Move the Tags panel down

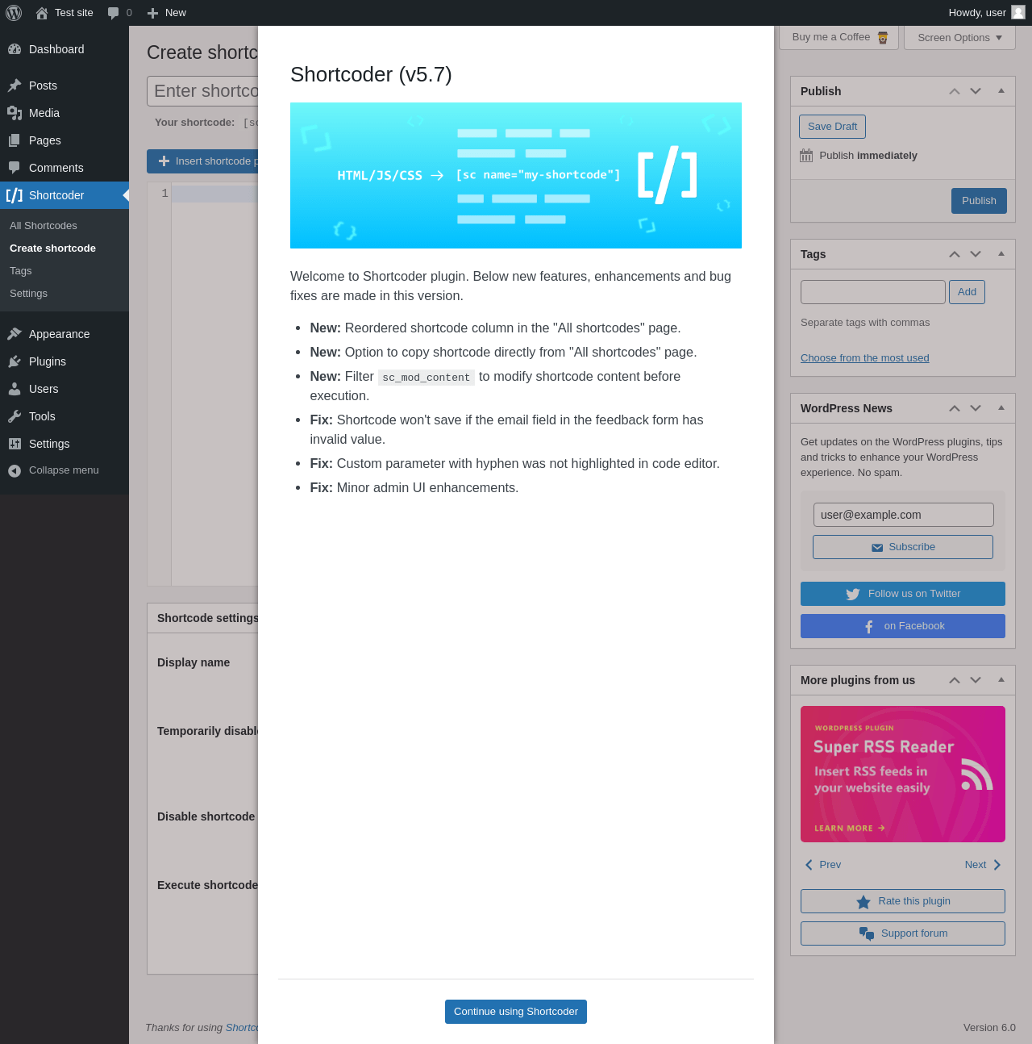click(x=976, y=254)
